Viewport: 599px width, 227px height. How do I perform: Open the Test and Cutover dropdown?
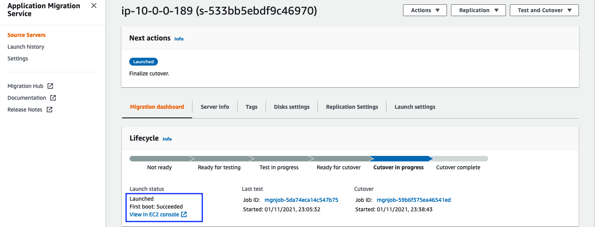point(544,10)
